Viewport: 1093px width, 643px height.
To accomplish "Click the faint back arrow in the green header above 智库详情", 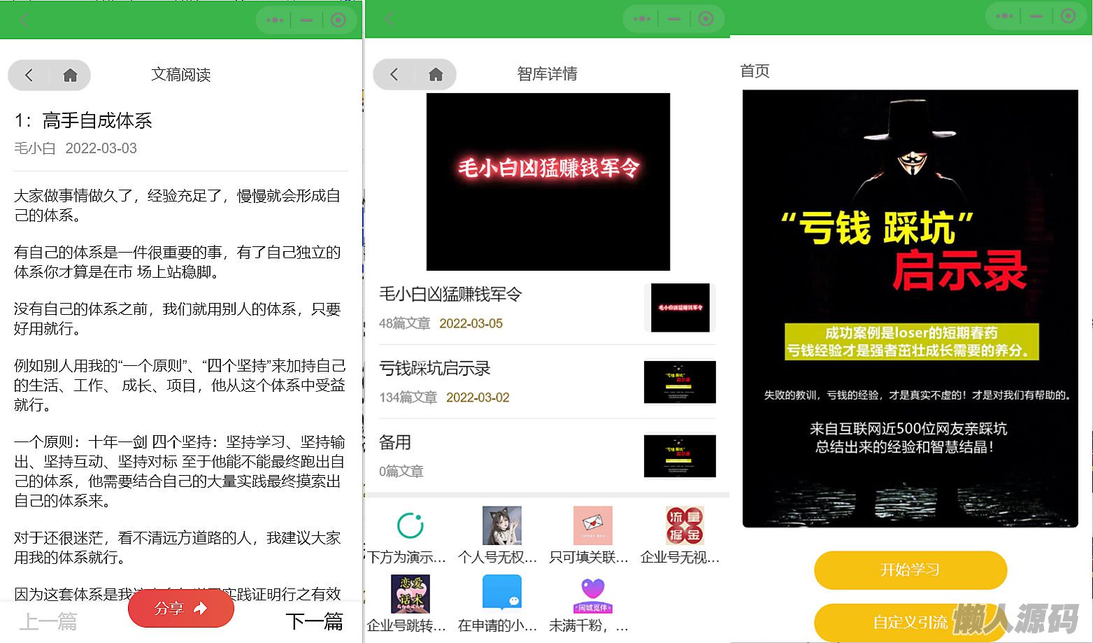I will point(390,19).
